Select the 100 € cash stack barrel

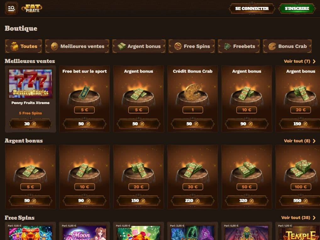pyautogui.click(x=301, y=171)
